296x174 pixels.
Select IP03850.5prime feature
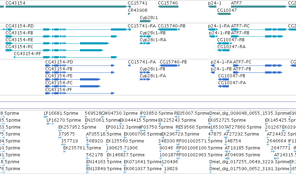point(143,117)
